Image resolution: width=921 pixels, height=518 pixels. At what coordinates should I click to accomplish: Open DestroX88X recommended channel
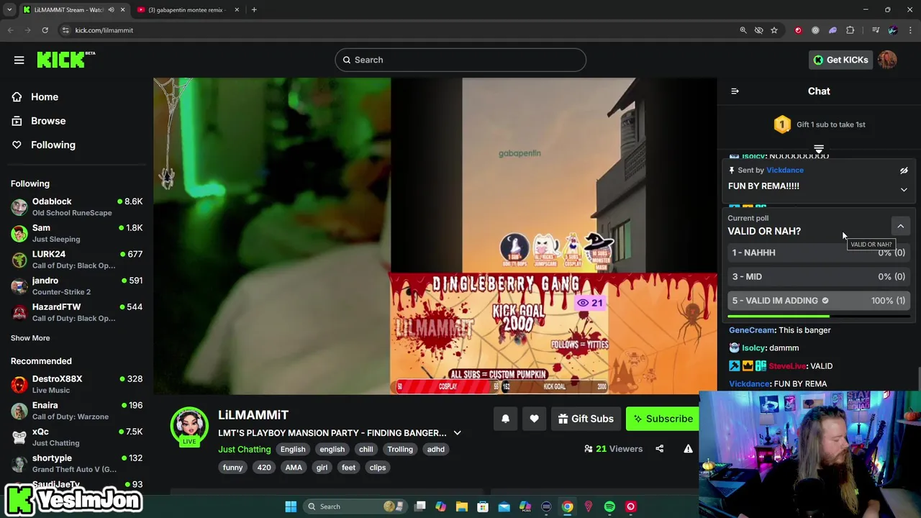[76, 384]
